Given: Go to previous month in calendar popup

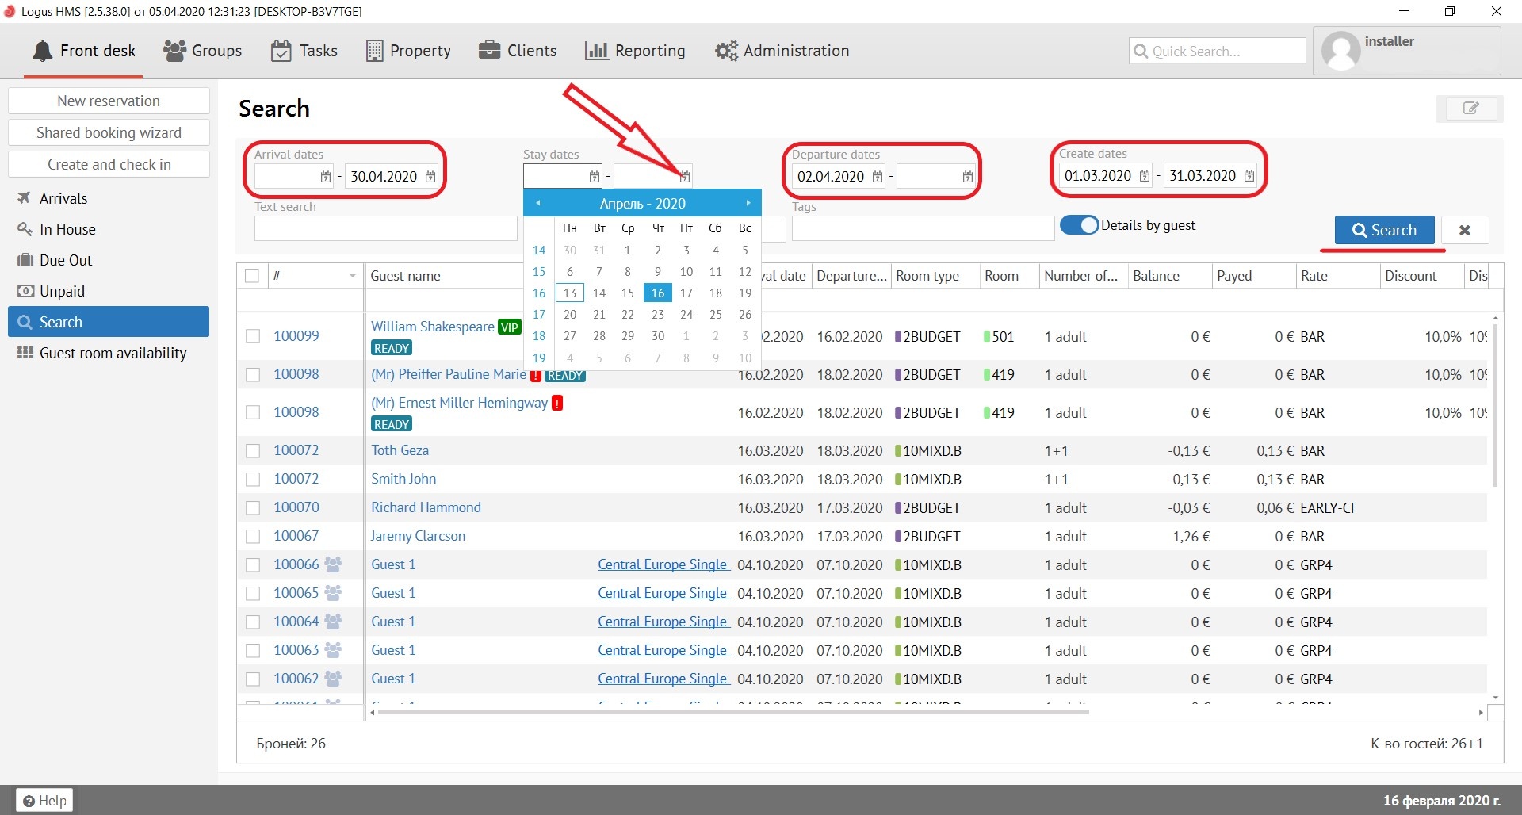Looking at the screenshot, I should 537,204.
